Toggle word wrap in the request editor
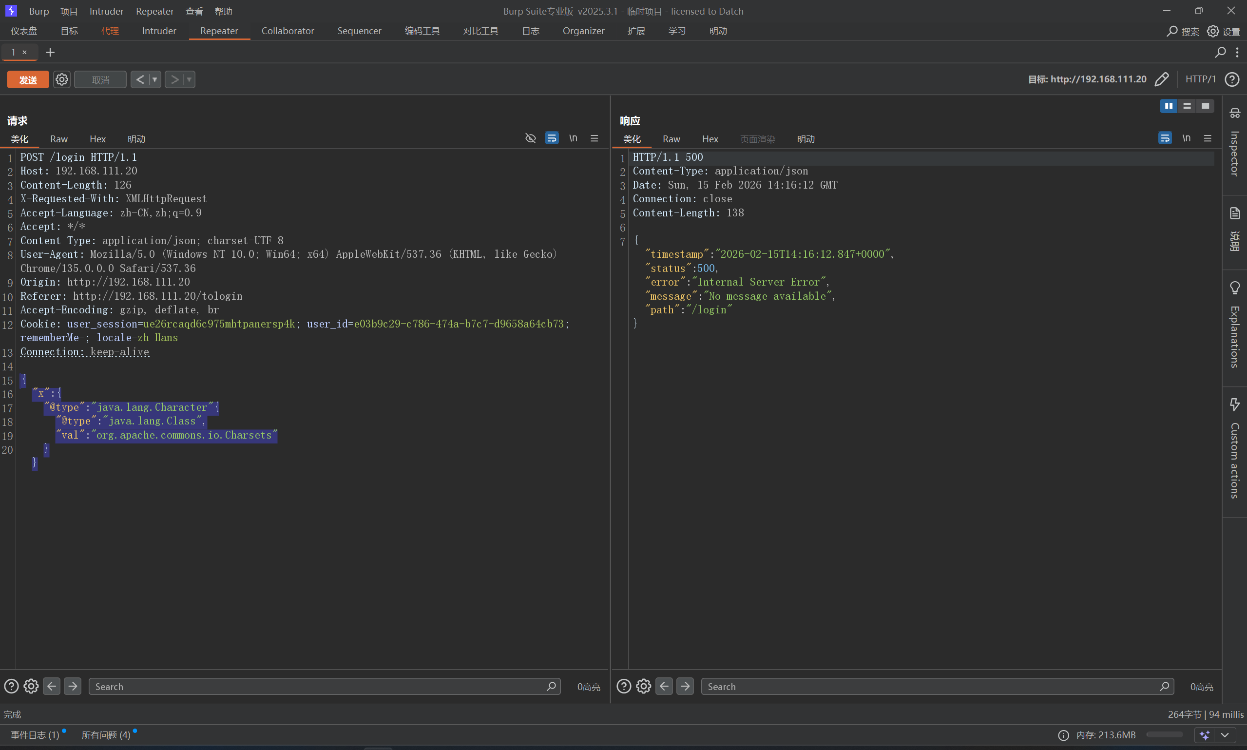This screenshot has width=1247, height=750. [x=552, y=138]
